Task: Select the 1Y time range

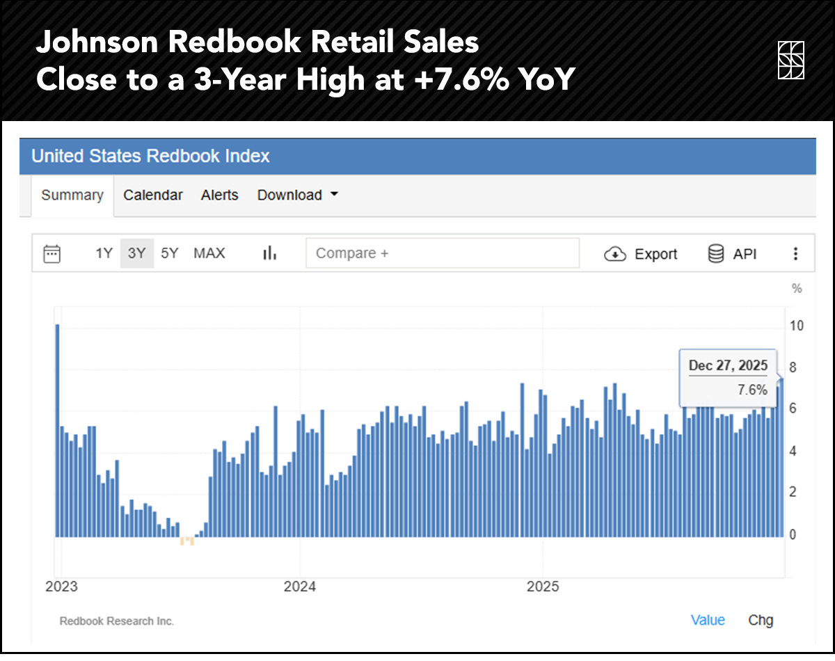Action: pos(104,254)
